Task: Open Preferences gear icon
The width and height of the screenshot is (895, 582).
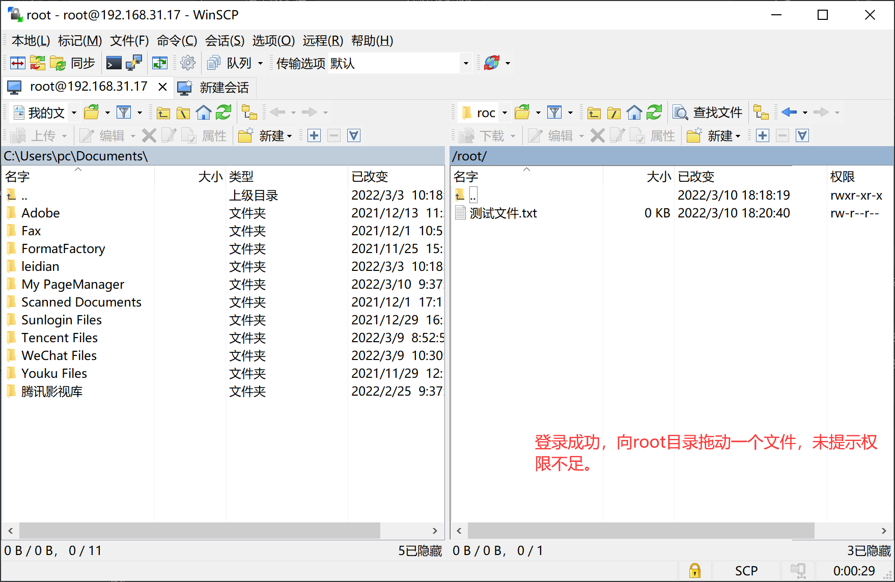Action: point(188,63)
